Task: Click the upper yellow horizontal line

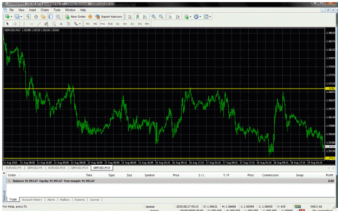Action: tap(164, 89)
